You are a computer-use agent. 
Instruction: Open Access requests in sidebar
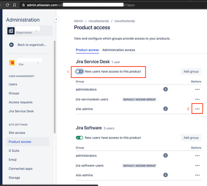pos(20,102)
